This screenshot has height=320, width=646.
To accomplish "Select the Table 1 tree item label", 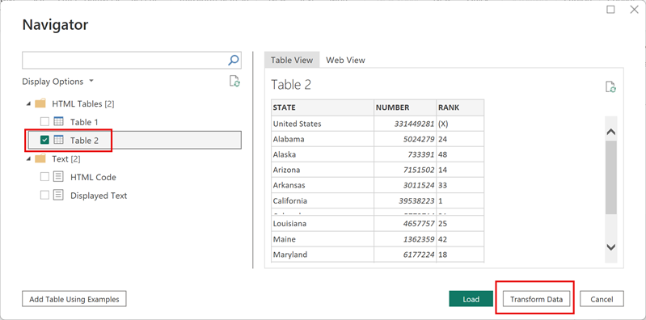I will click(84, 122).
